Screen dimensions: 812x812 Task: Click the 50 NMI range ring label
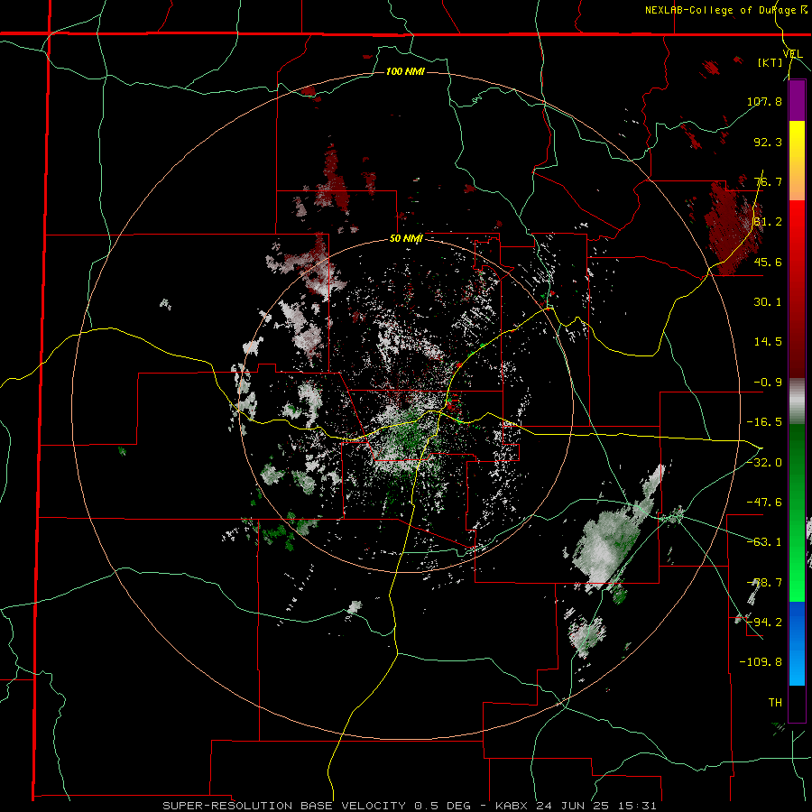point(406,239)
